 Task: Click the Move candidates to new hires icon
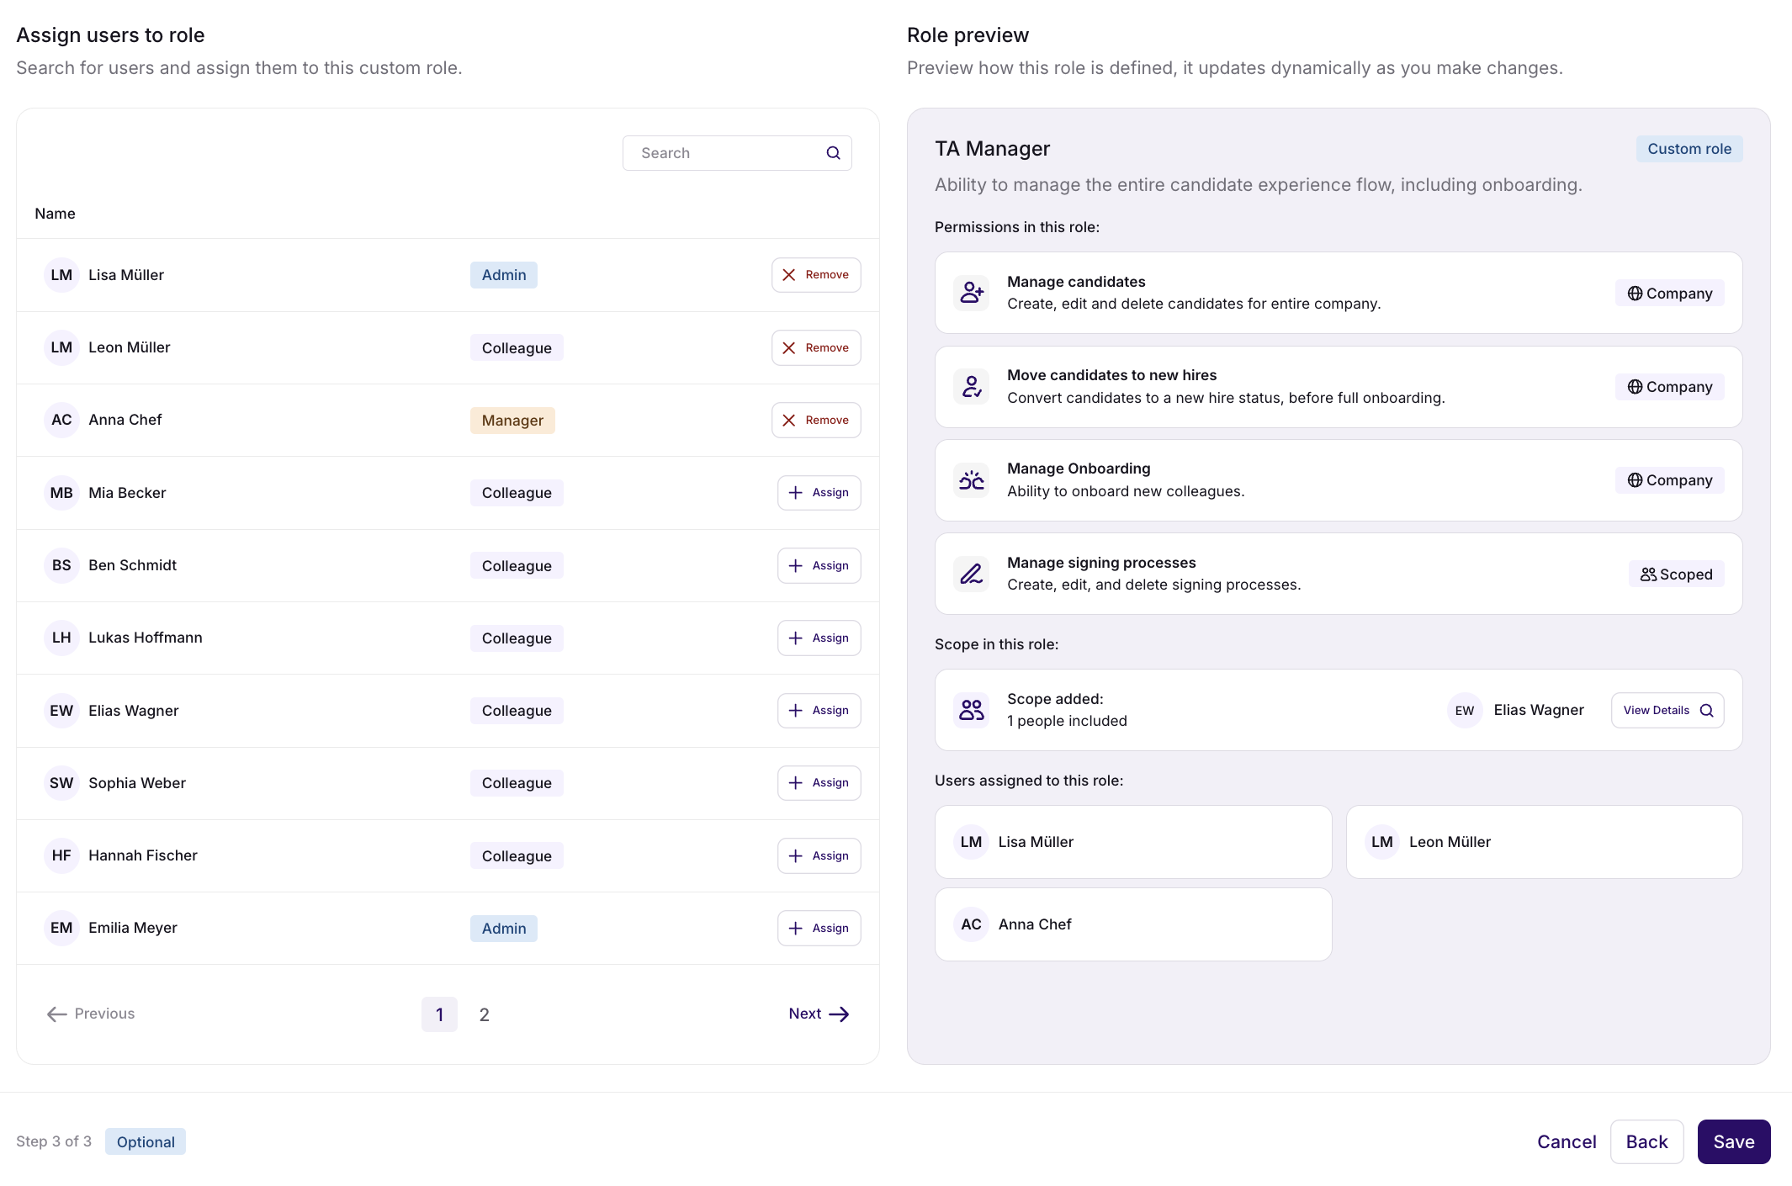(x=972, y=387)
